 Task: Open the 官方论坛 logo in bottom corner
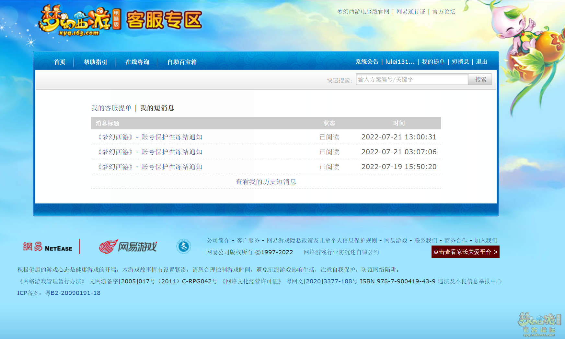coord(539,324)
